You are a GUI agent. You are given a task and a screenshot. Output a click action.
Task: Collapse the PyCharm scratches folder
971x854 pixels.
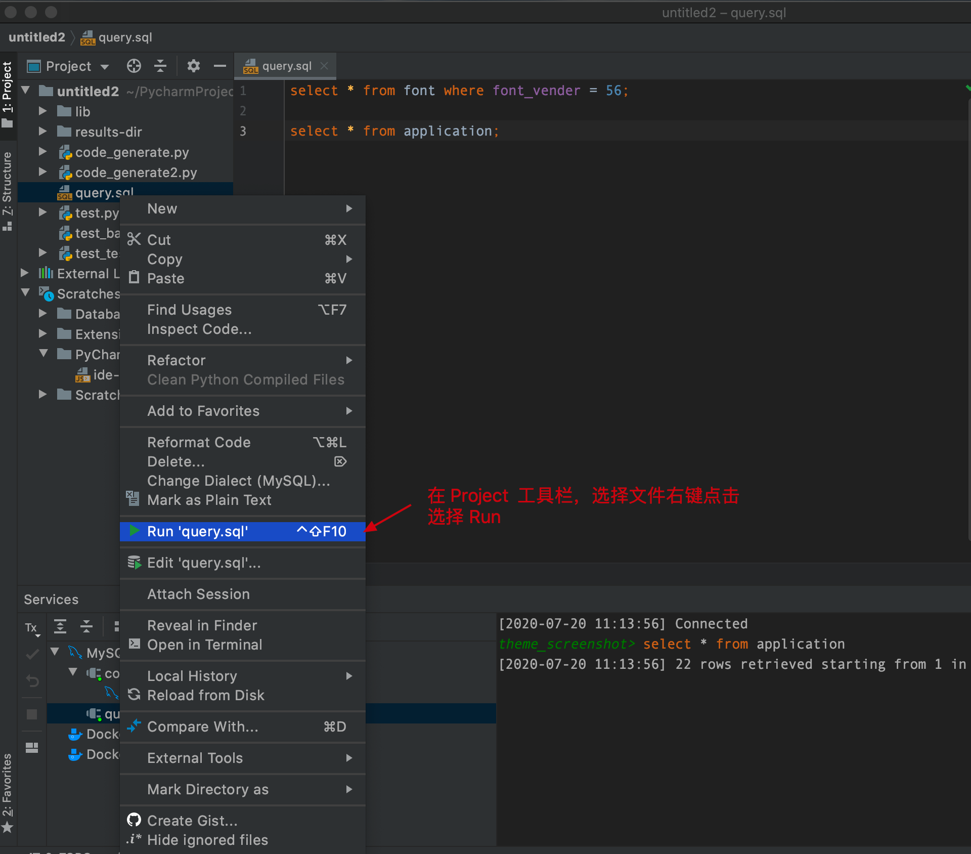pos(43,354)
